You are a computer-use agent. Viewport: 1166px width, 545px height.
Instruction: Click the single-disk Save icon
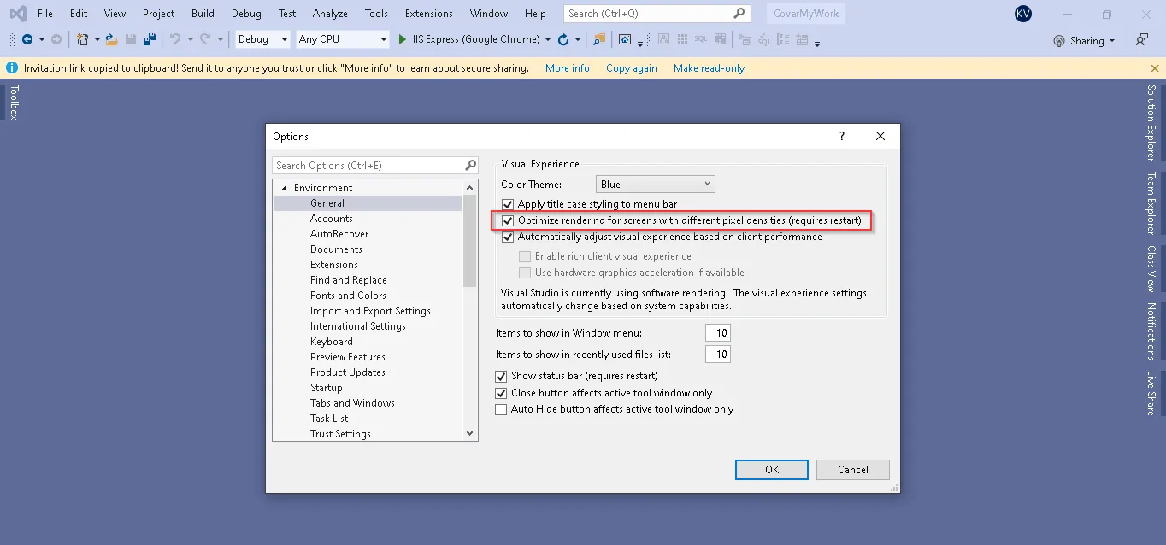(x=131, y=39)
